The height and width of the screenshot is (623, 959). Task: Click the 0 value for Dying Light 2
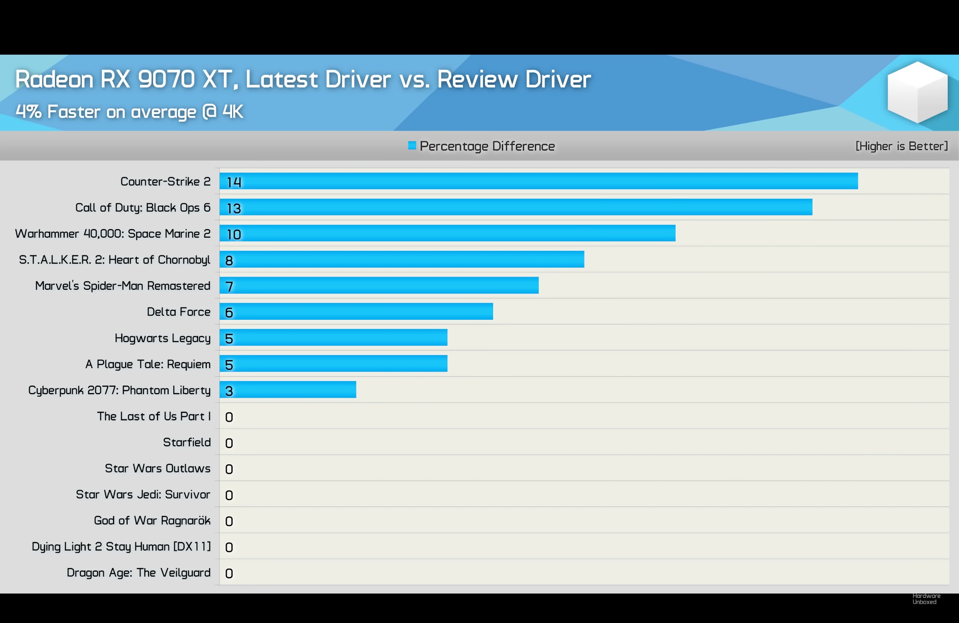[x=229, y=547]
